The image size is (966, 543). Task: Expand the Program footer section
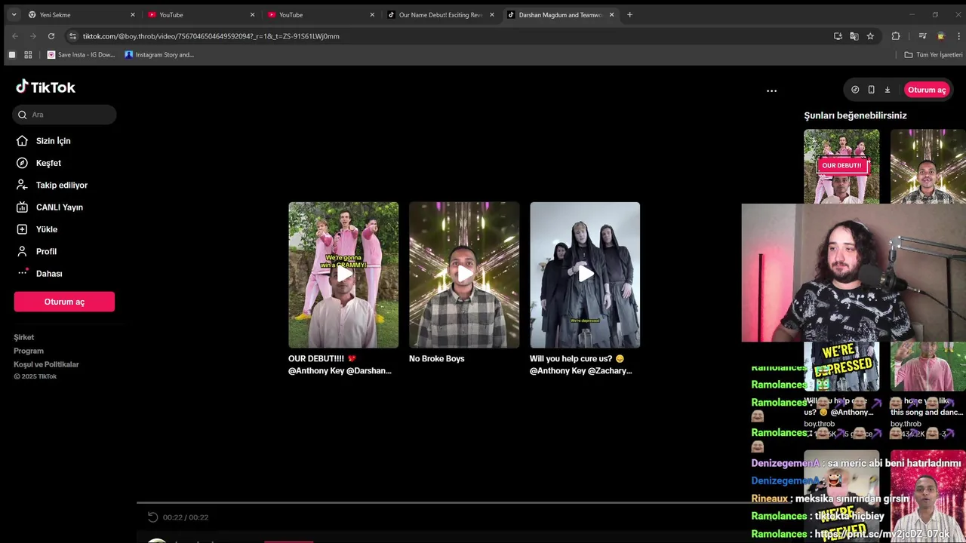(x=29, y=351)
